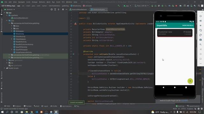Open the app run configuration dropdown

click(x=127, y=6)
